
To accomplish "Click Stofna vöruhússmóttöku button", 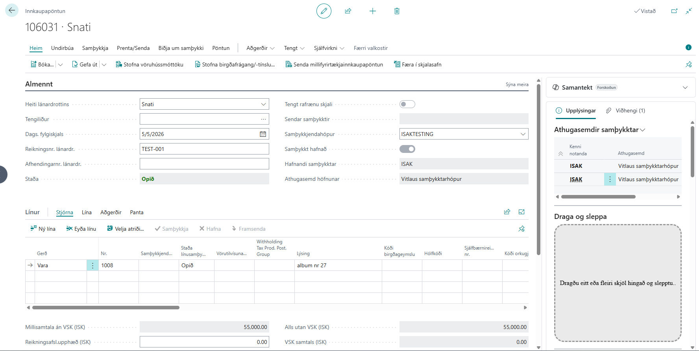I will (150, 64).
